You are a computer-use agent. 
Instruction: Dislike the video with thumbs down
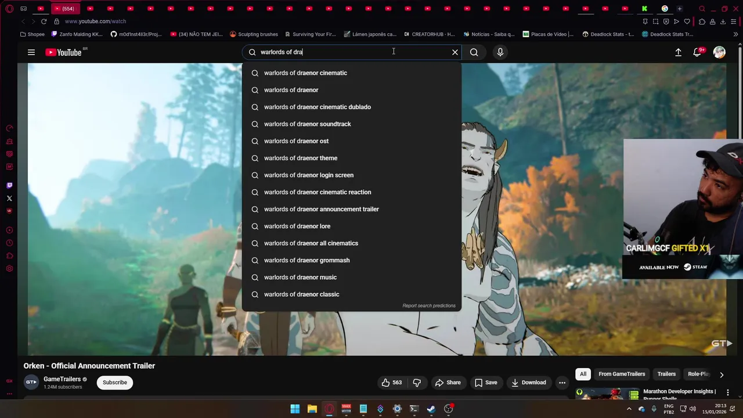[417, 383]
